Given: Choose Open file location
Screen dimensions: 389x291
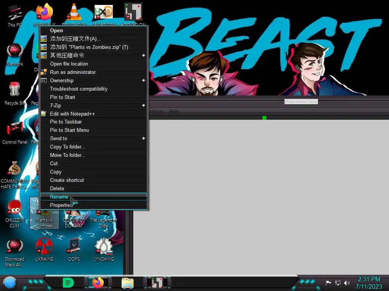Looking at the screenshot, I should click(93, 64).
